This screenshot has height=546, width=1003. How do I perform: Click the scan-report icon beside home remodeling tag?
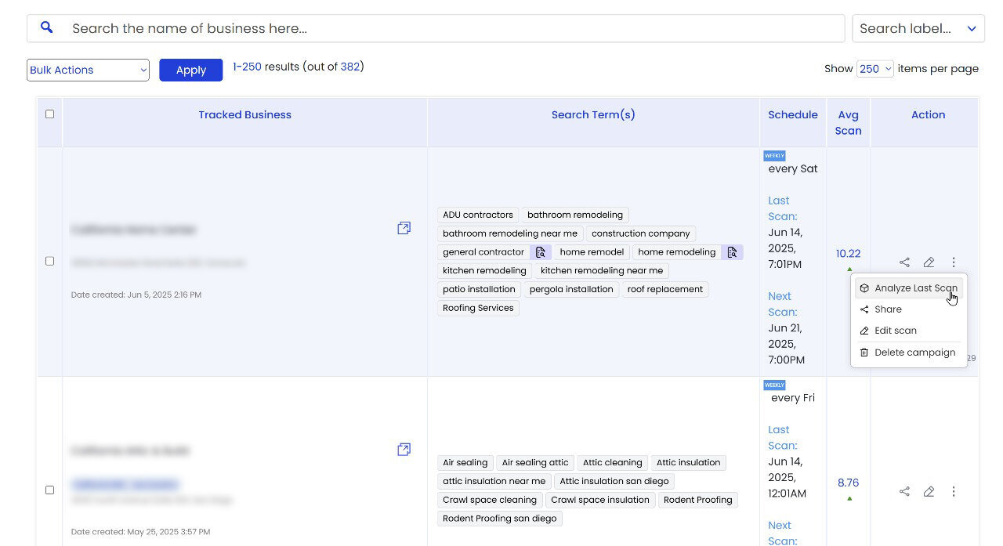732,252
